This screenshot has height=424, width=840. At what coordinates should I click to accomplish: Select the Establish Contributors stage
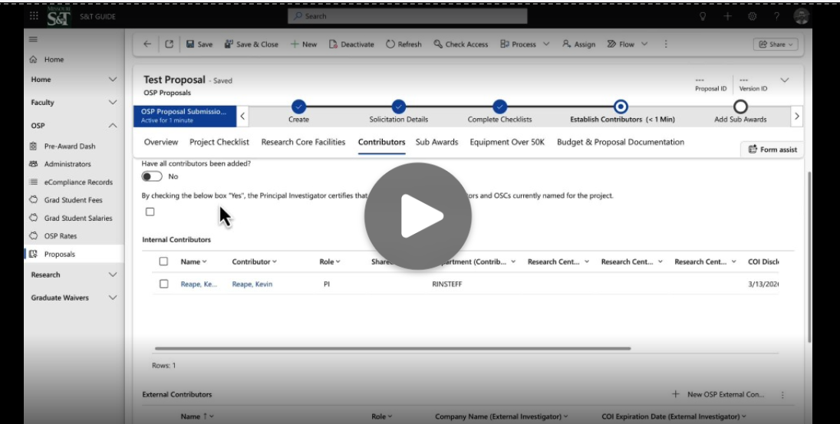click(x=621, y=107)
